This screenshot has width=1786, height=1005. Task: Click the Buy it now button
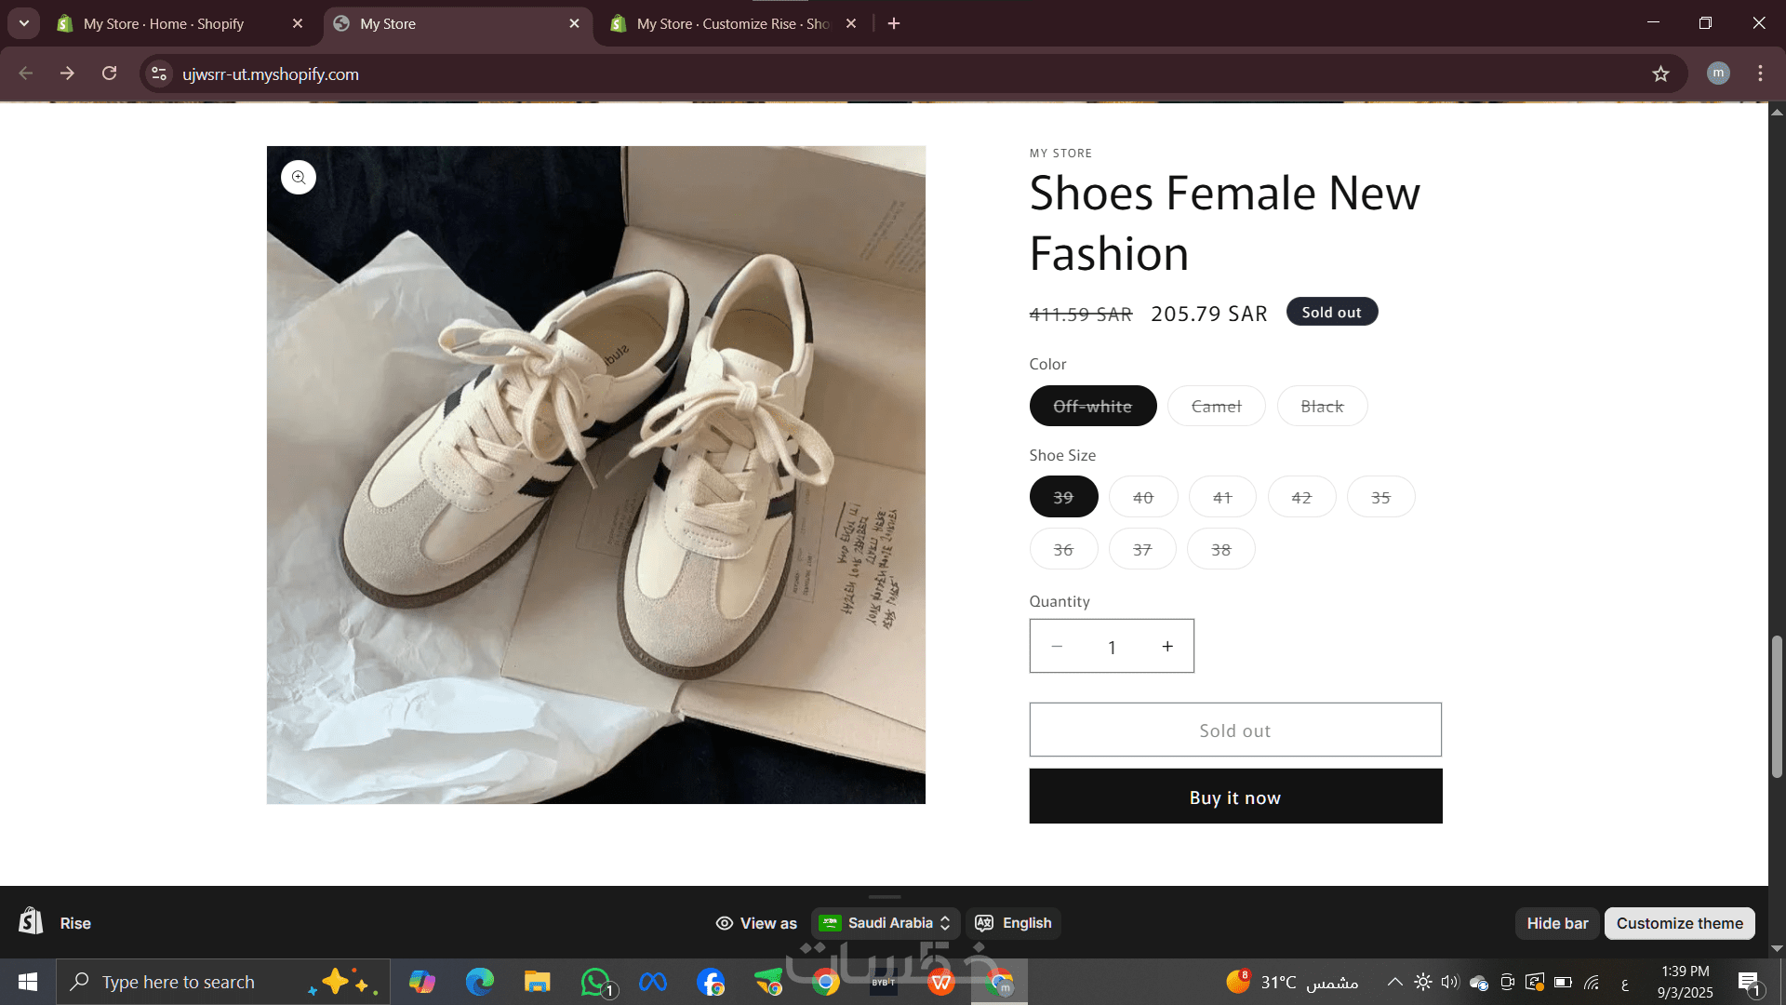[x=1235, y=797]
